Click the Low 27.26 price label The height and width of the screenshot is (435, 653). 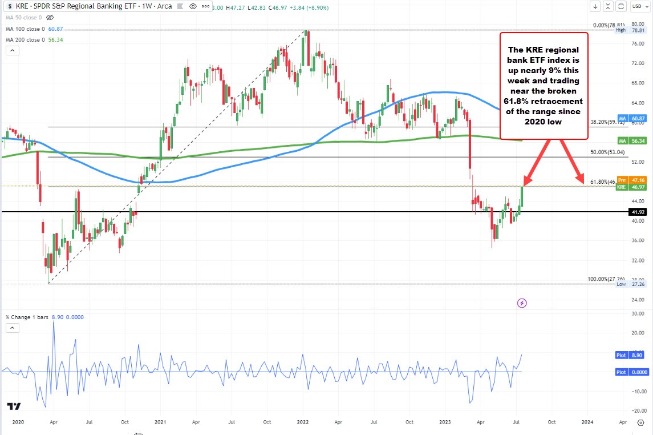631,284
